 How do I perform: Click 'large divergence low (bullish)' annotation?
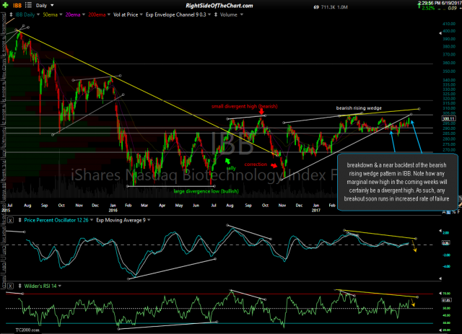tap(206, 191)
